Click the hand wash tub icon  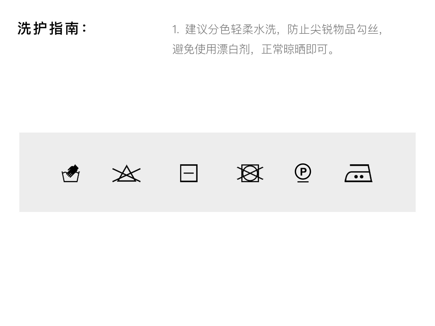(71, 173)
